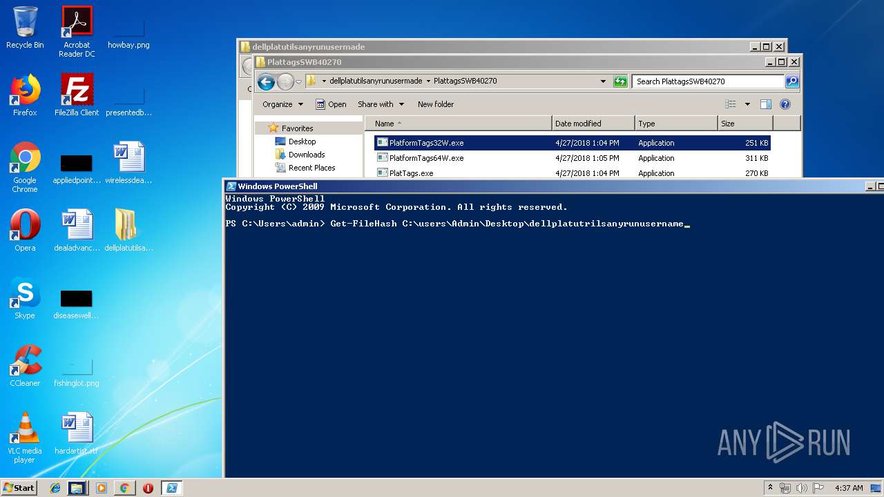Select Favorites in the navigation pane
The height and width of the screenshot is (497, 884).
tap(297, 128)
